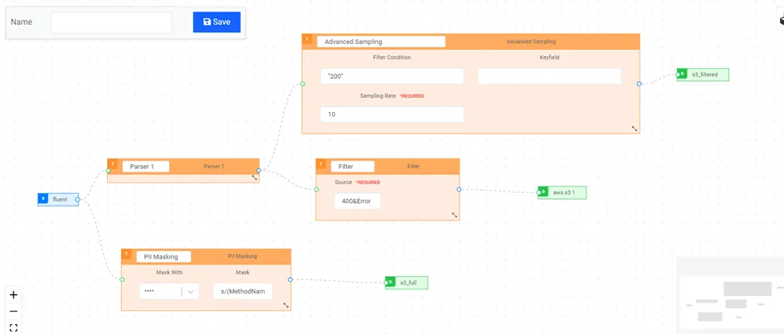784x334 pixels.
Task: Click the Filter header title text
Action: pyautogui.click(x=413, y=167)
